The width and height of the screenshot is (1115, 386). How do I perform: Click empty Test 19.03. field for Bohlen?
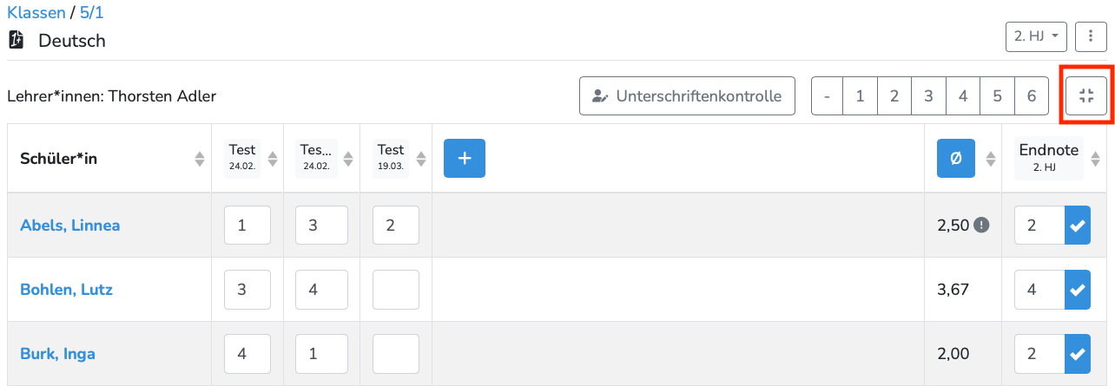[x=395, y=290]
